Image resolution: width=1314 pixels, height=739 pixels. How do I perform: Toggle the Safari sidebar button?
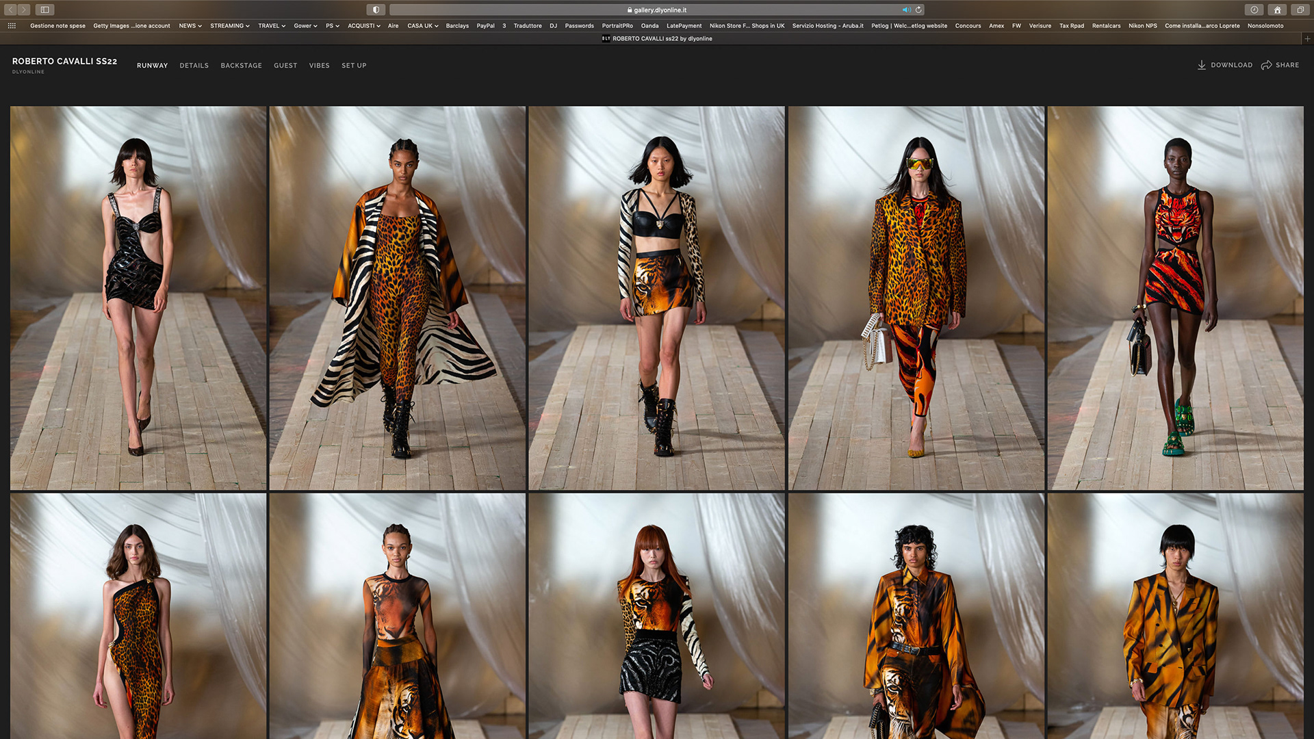coord(45,10)
